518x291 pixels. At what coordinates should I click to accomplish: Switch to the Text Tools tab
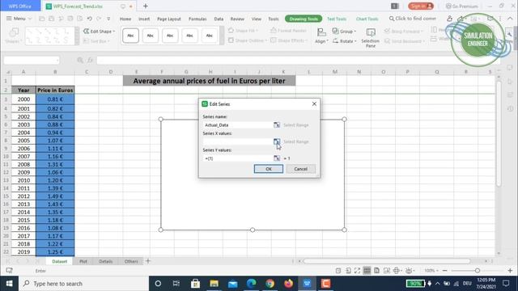[x=337, y=19]
